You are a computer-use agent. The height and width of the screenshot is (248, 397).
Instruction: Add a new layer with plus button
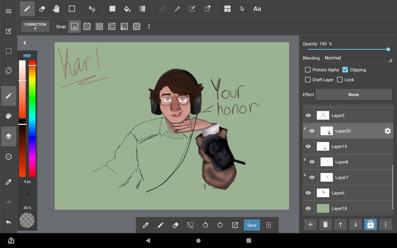(310, 224)
